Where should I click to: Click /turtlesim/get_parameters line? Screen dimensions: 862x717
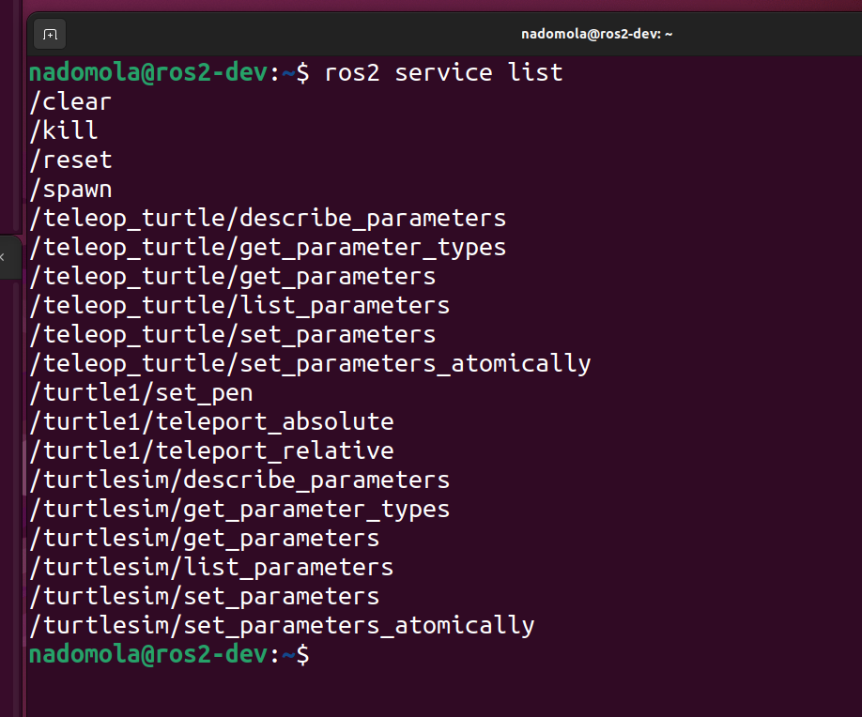(x=205, y=539)
